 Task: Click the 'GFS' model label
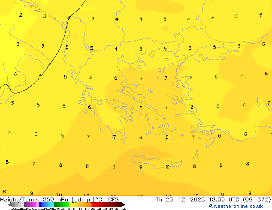pyautogui.click(x=113, y=200)
